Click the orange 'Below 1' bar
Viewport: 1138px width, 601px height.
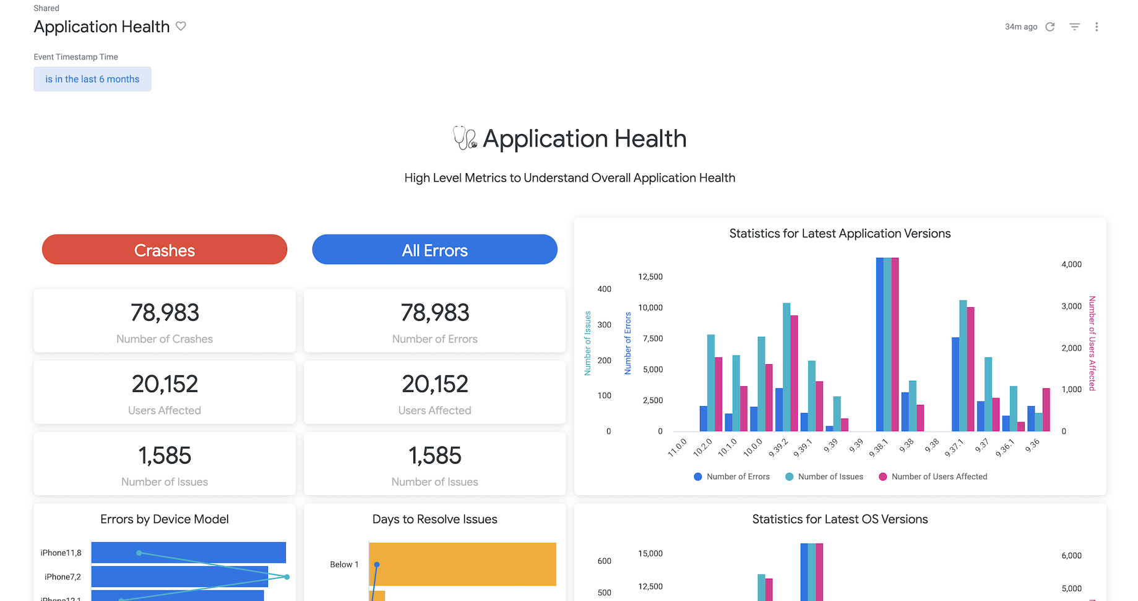[x=463, y=564]
